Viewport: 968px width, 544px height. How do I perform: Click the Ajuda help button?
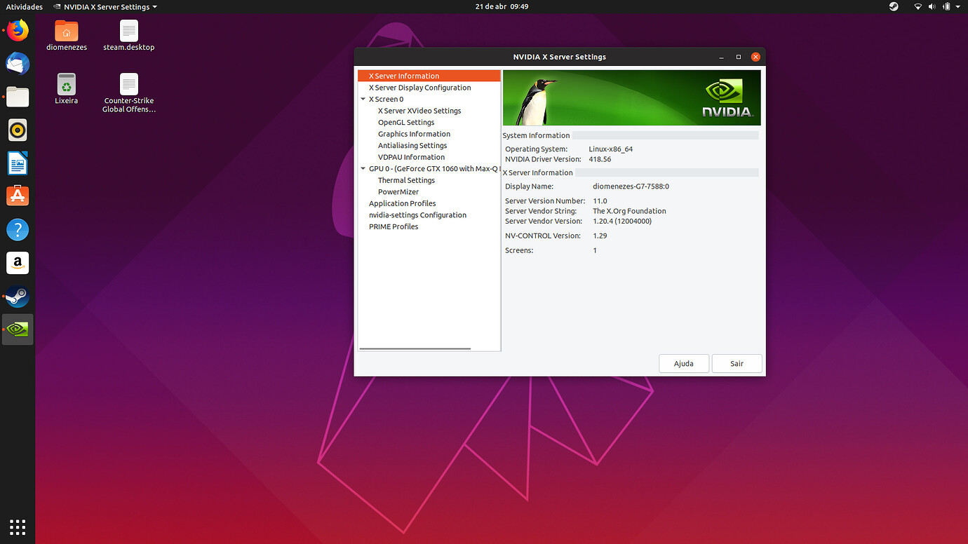684,363
